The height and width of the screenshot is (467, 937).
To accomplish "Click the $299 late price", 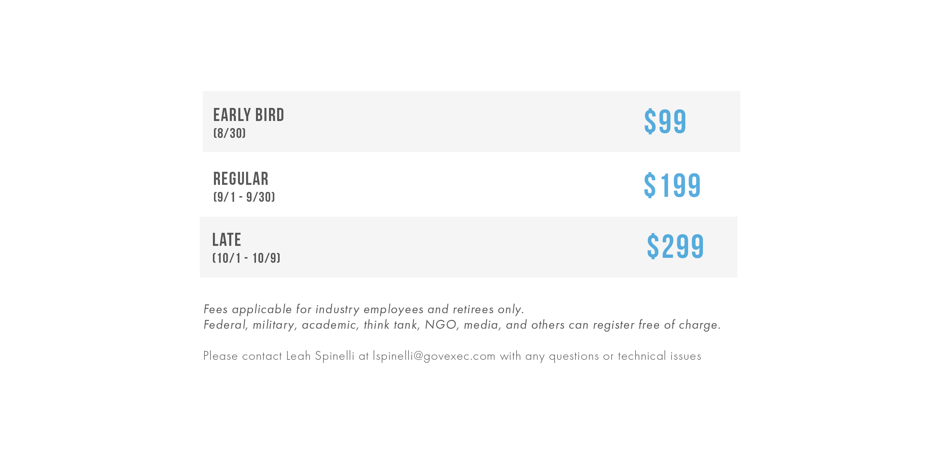I will click(675, 247).
